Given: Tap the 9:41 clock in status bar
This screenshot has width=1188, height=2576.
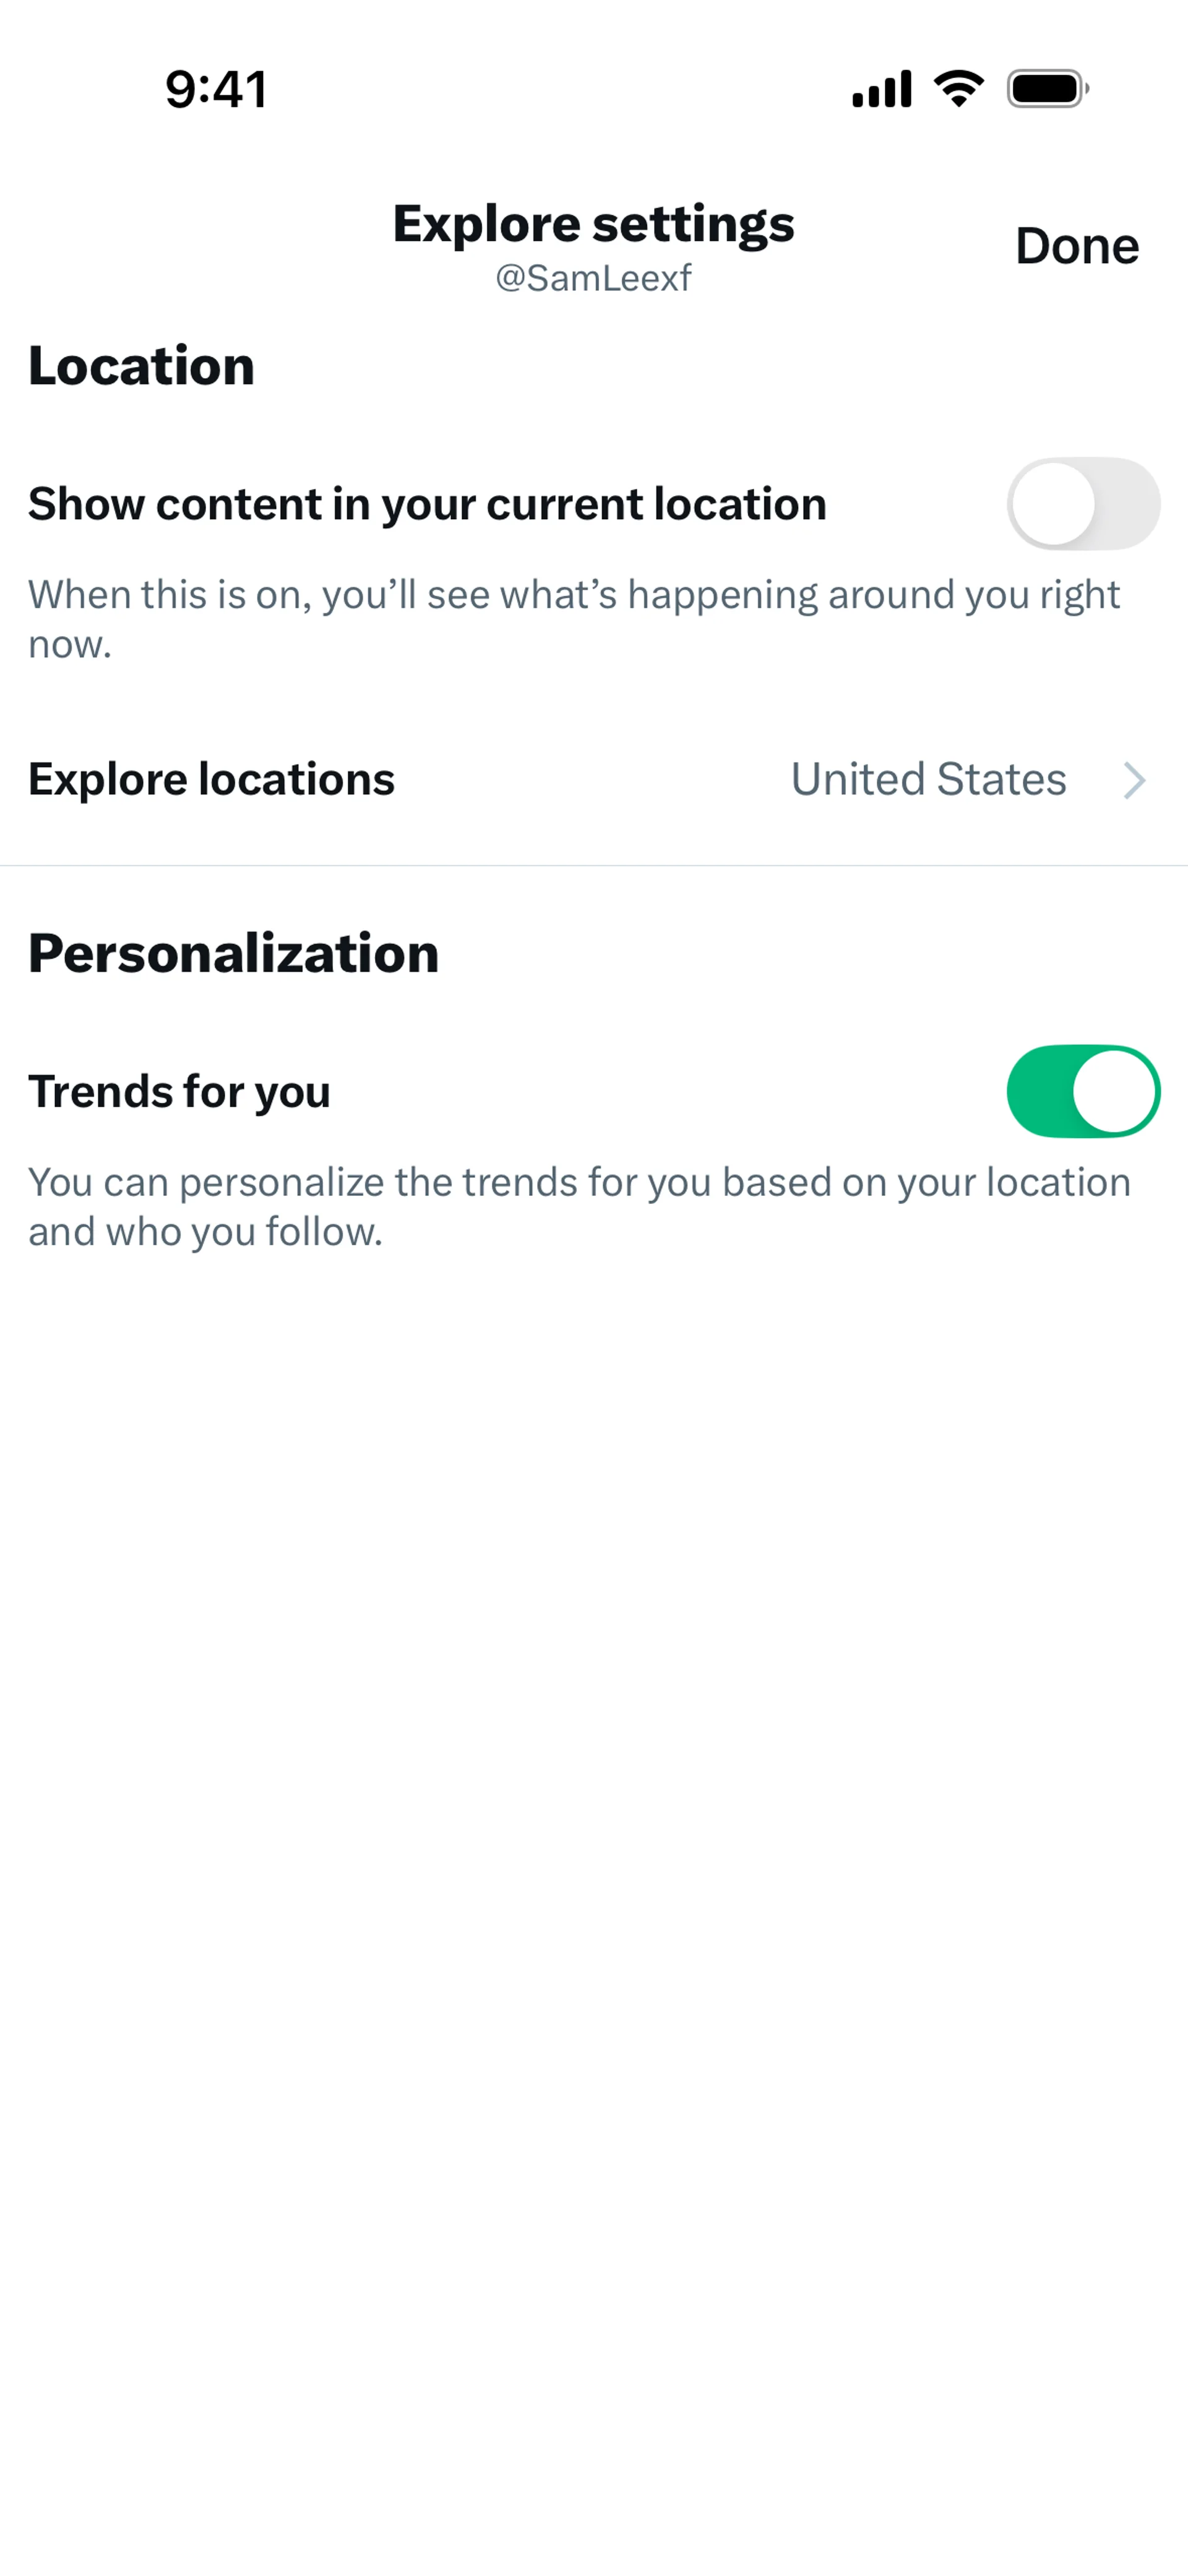Looking at the screenshot, I should tap(216, 89).
